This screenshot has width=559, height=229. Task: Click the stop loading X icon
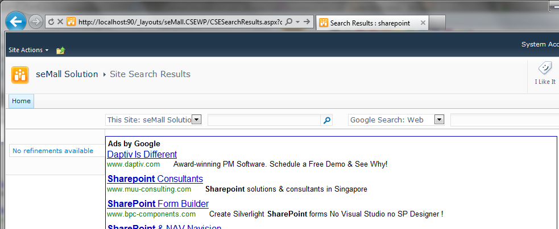click(60, 22)
